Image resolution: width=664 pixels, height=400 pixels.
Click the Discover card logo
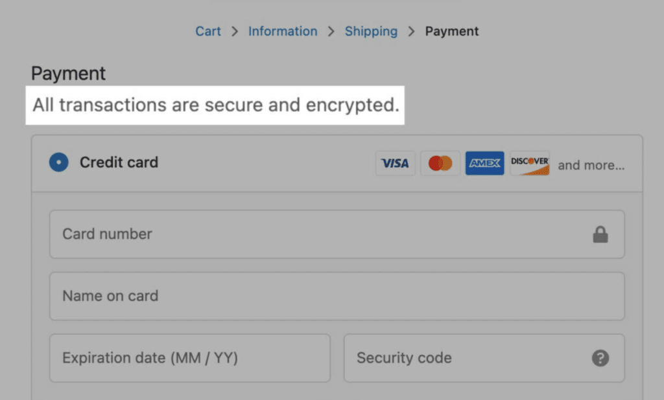pyautogui.click(x=529, y=163)
